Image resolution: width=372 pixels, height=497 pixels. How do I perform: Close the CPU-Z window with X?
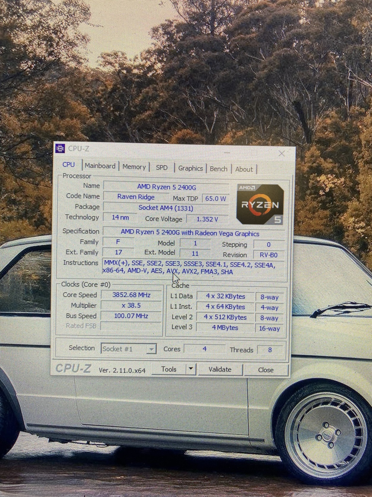(282, 153)
